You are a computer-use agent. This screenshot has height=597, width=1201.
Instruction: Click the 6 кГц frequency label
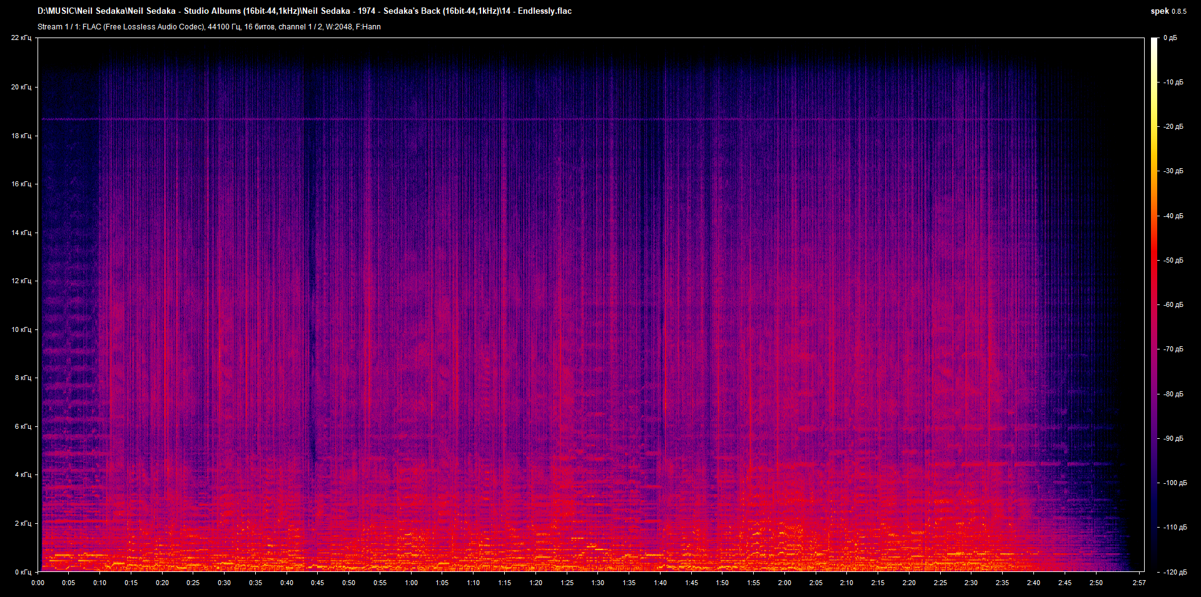[23, 426]
